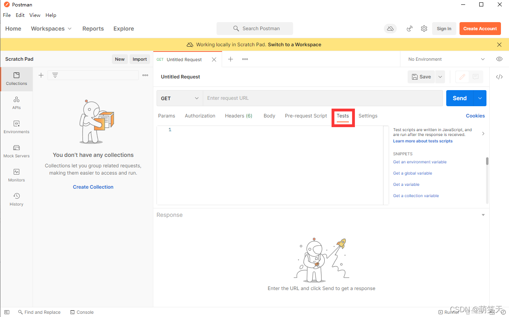The image size is (509, 317).
Task: Click the request URL input field
Action: (323, 98)
